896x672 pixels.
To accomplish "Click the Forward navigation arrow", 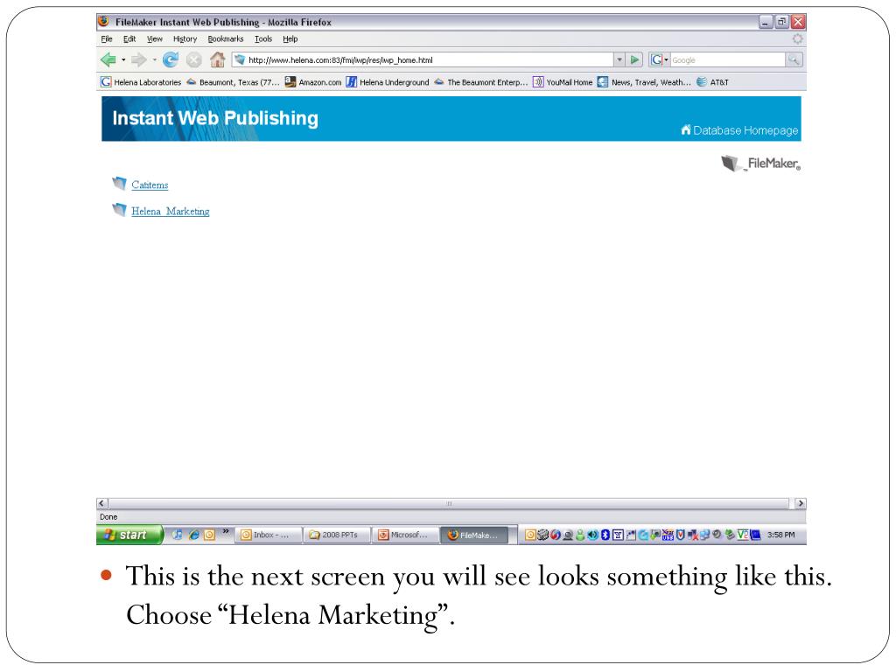I will [138, 59].
